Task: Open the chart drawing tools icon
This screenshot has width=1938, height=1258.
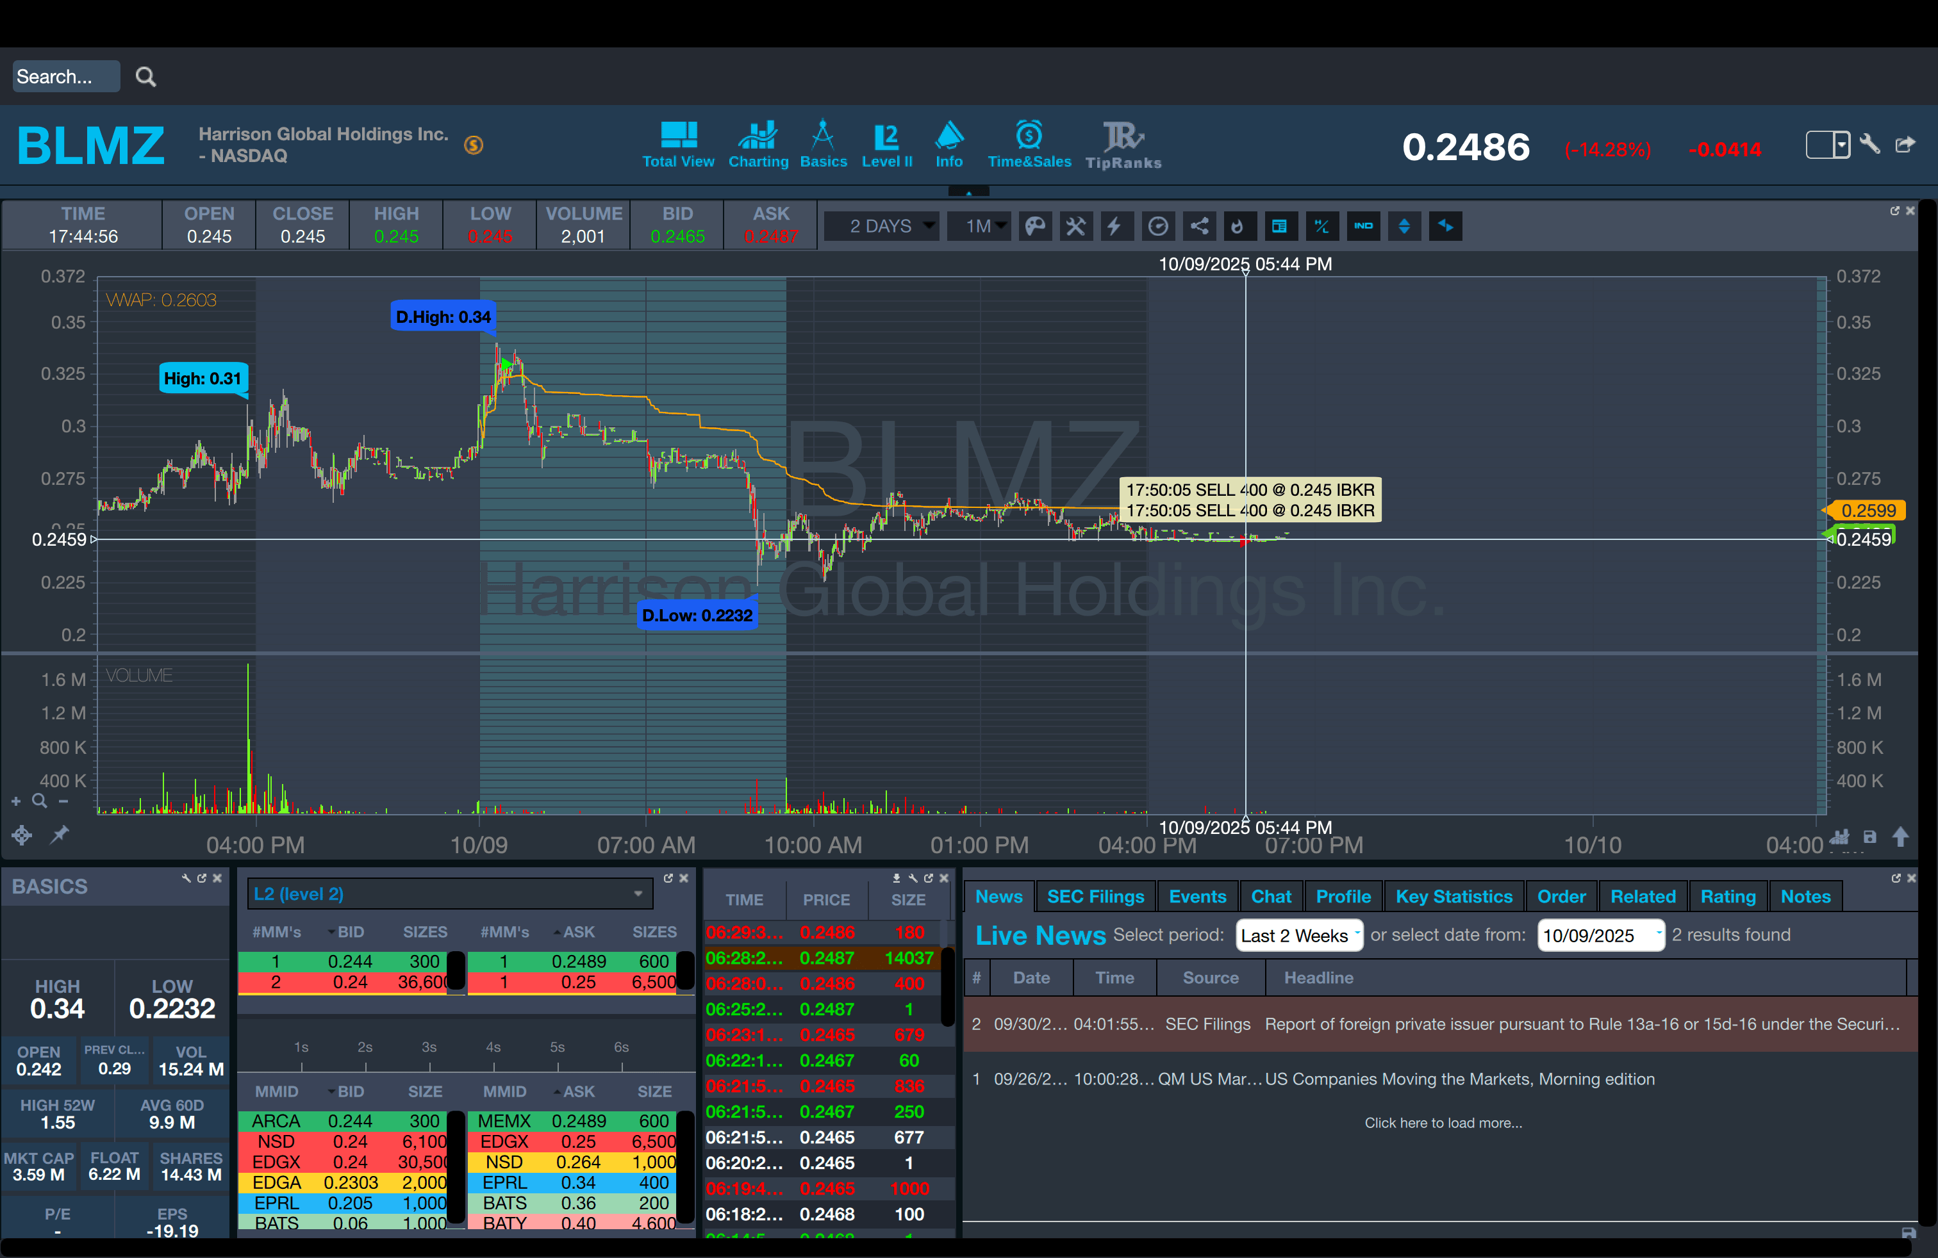Action: [x=1075, y=226]
